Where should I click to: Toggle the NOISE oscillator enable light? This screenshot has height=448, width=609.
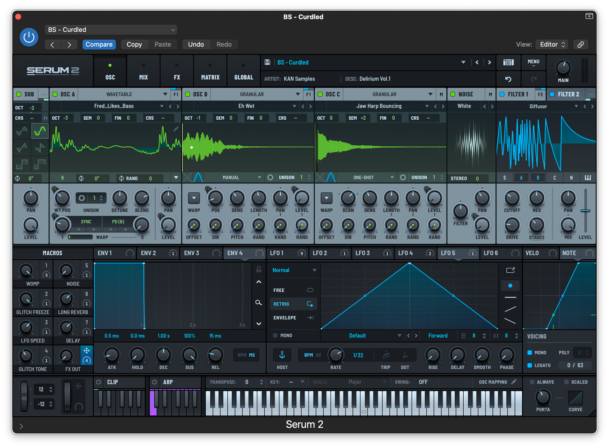tap(453, 94)
